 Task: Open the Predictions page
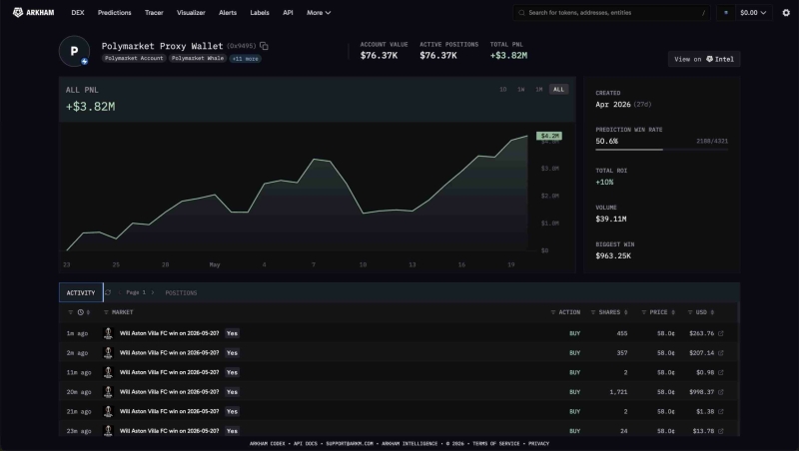[x=114, y=13]
